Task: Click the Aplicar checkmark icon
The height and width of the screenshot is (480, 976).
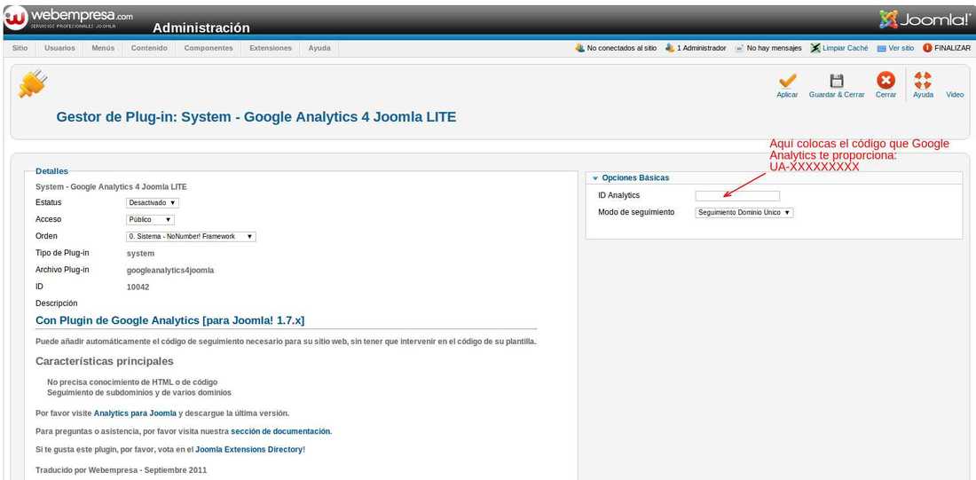Action: click(x=787, y=81)
